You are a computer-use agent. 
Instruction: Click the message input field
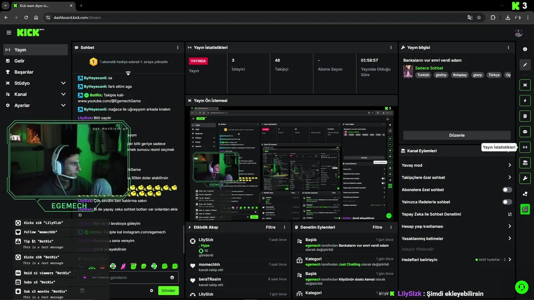click(127, 277)
